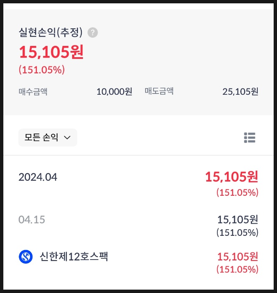
Task: Click the (151.05%) rate for 신한제12호스팩
Action: point(237,270)
